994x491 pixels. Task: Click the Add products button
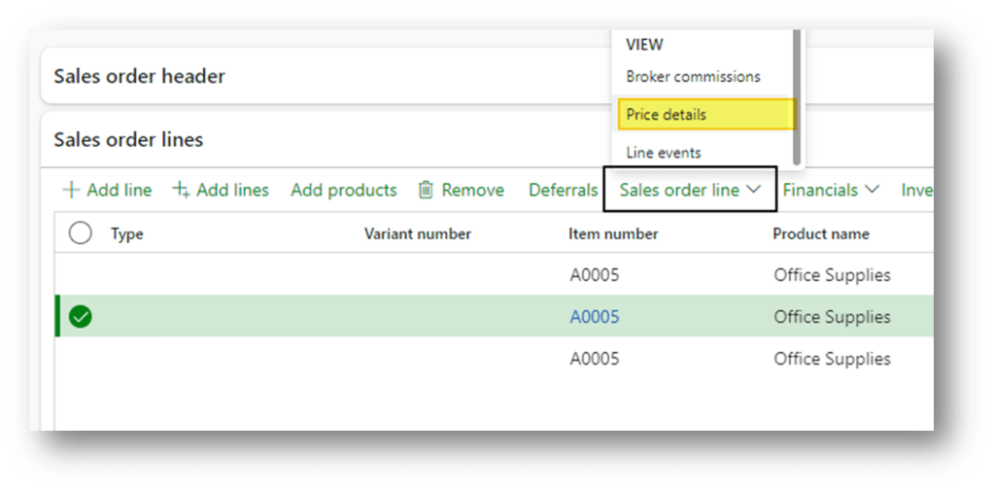coord(344,191)
